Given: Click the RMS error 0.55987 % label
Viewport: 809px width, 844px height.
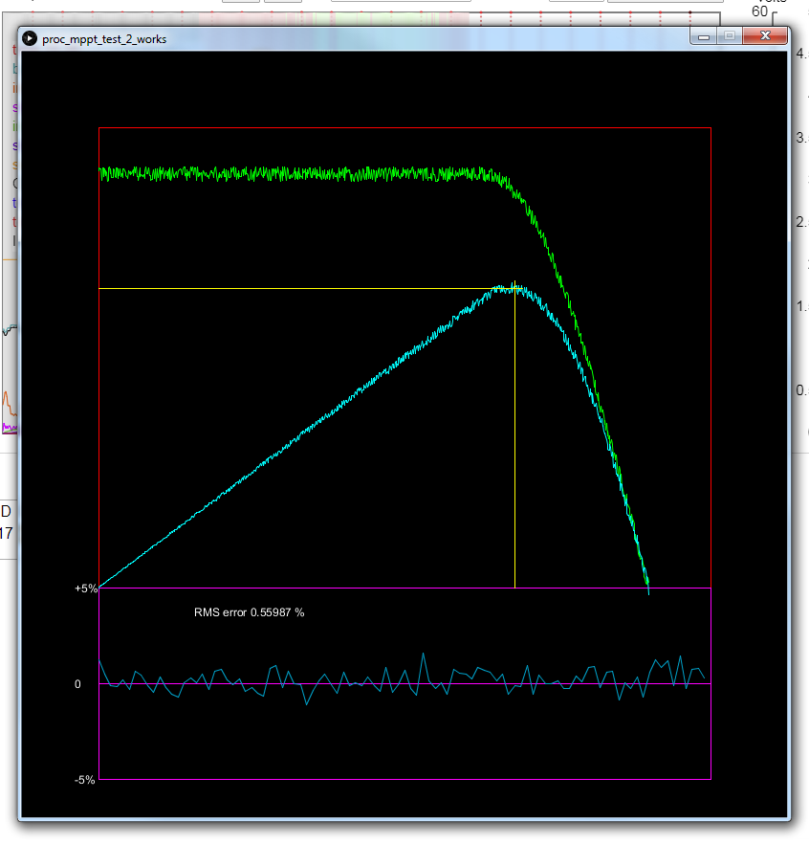Looking at the screenshot, I should (249, 612).
